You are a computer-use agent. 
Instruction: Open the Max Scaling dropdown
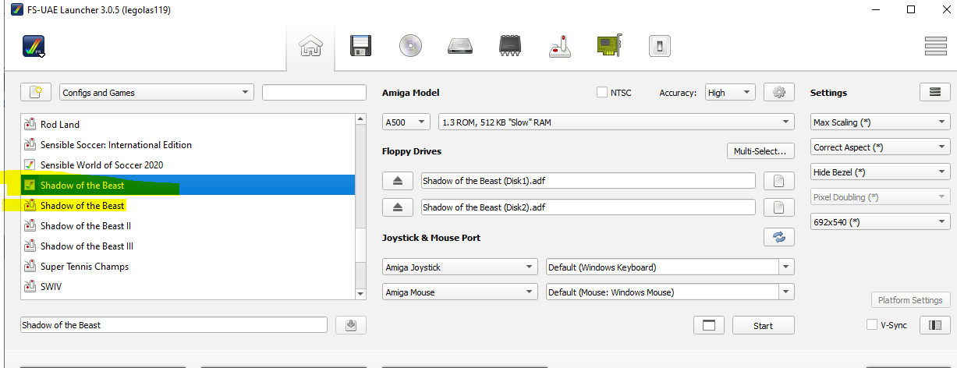(x=881, y=122)
